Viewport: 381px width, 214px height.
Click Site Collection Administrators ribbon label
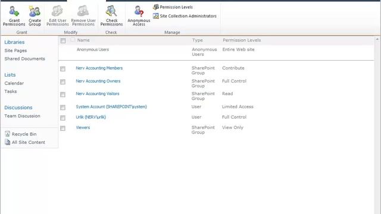point(188,16)
